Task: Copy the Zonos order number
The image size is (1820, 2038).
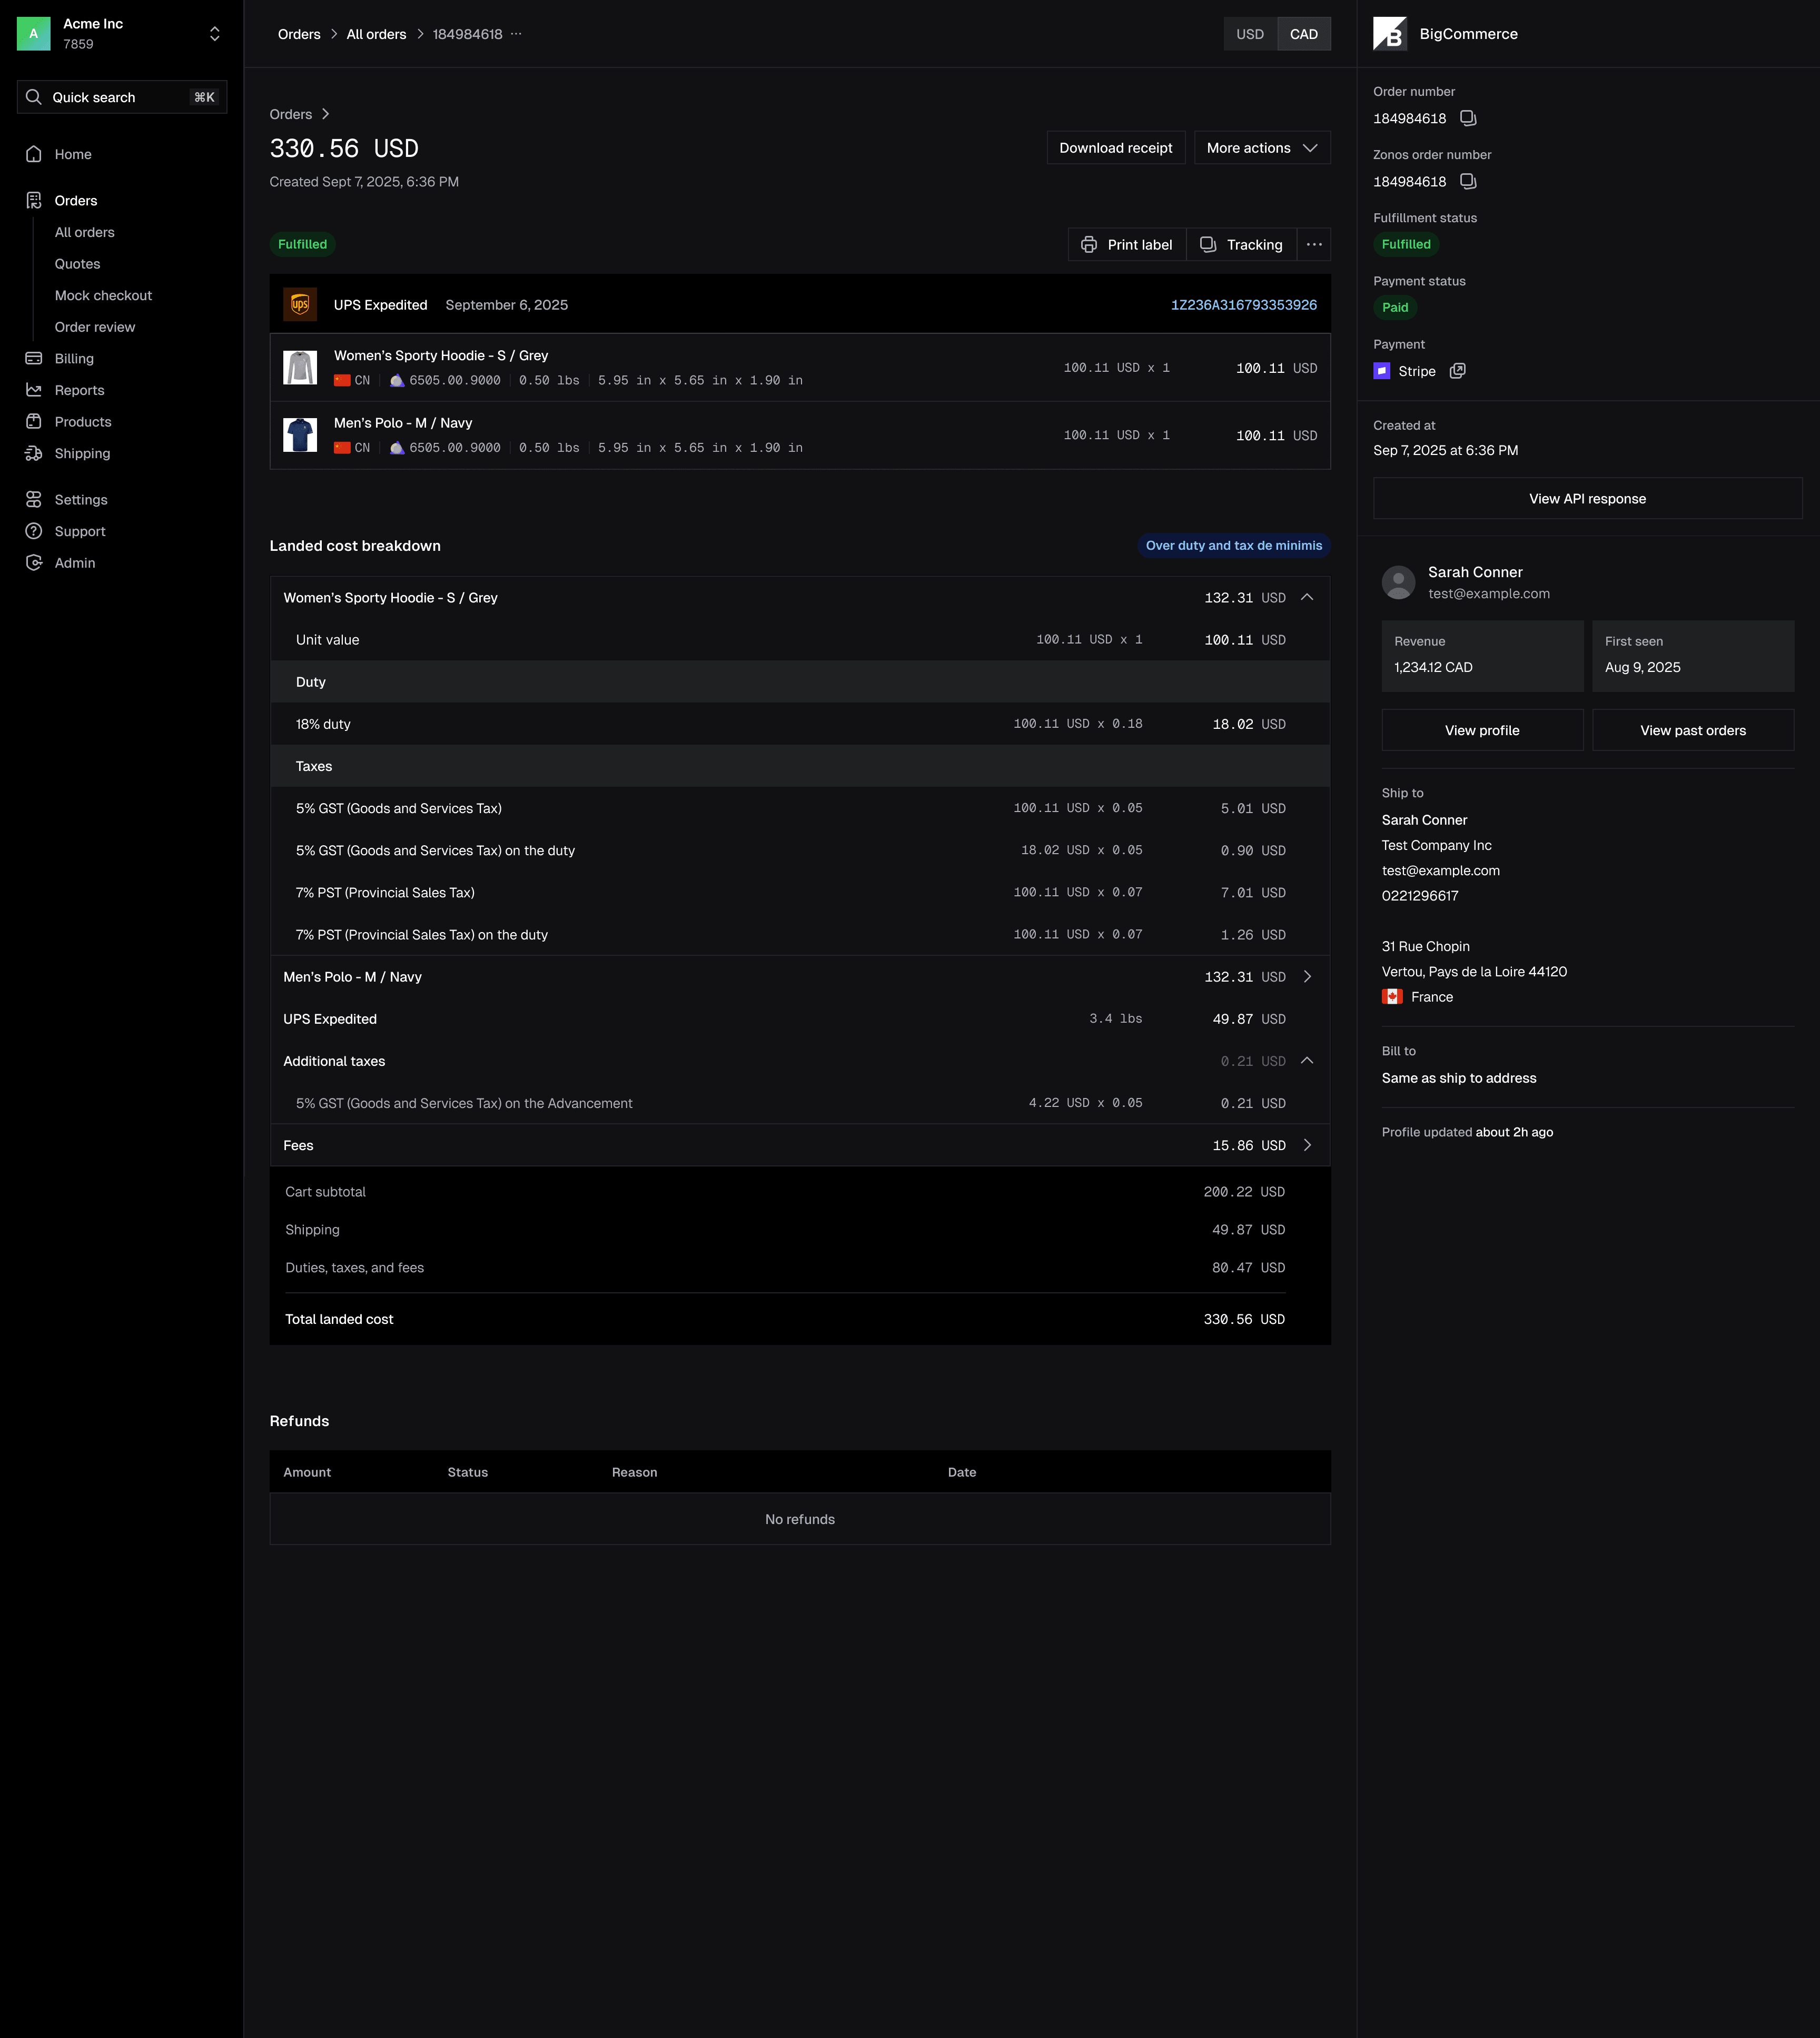Action: click(1468, 181)
